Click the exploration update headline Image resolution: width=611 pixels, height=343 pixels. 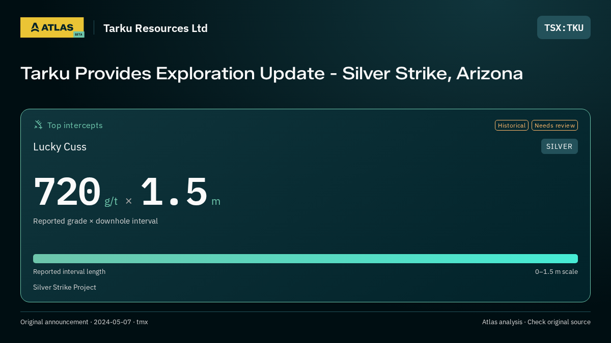coord(271,74)
